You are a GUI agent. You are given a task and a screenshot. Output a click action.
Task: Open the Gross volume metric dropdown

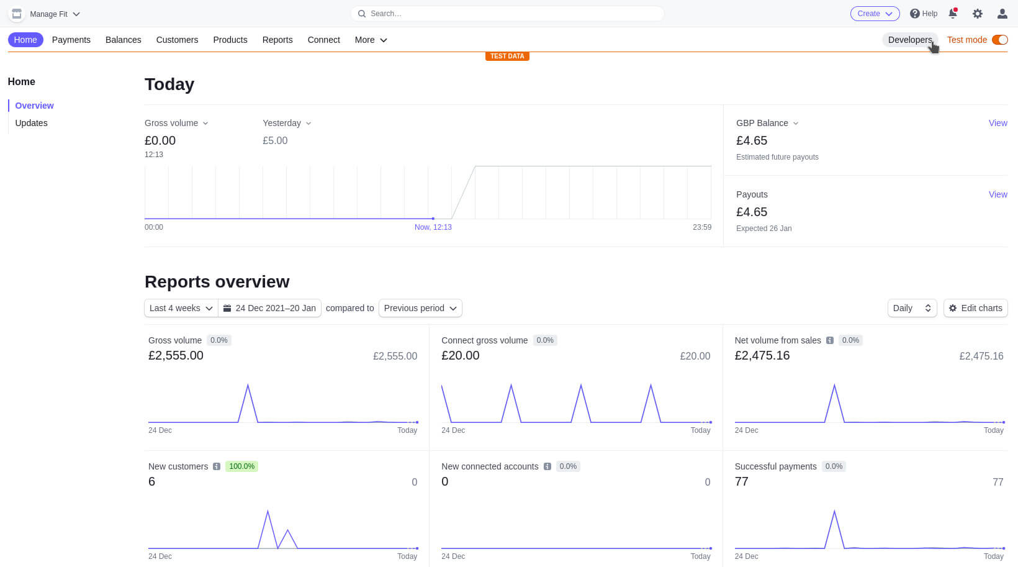(176, 123)
